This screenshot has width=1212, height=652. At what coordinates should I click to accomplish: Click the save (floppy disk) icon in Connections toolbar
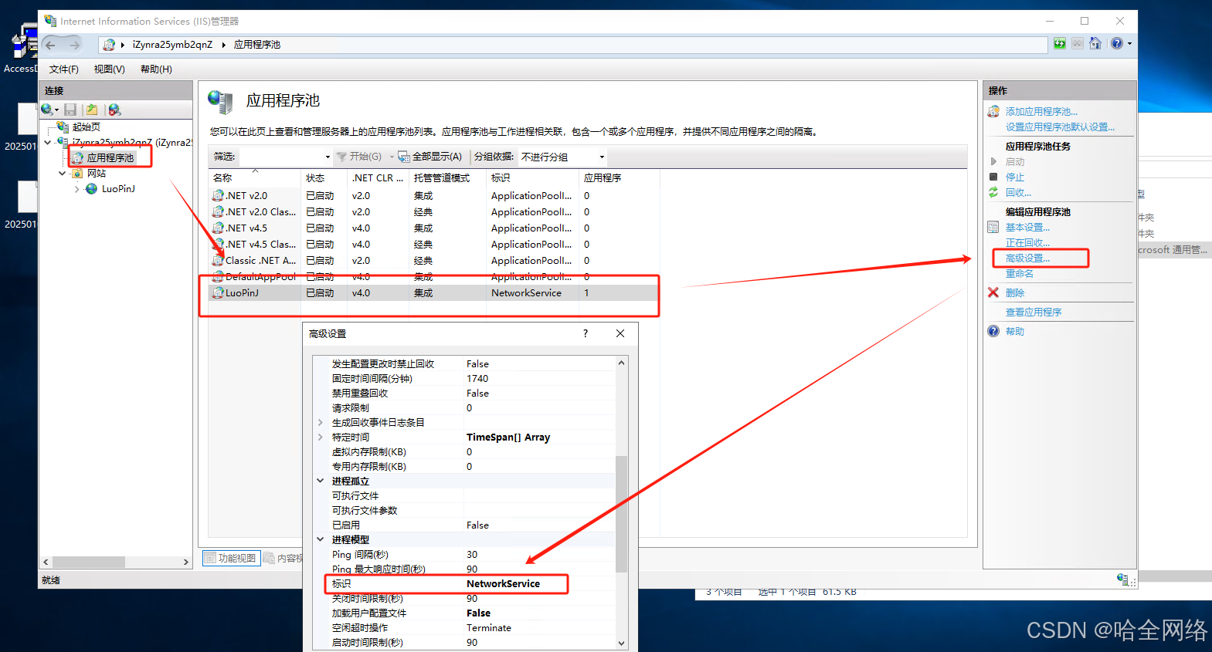click(x=70, y=110)
